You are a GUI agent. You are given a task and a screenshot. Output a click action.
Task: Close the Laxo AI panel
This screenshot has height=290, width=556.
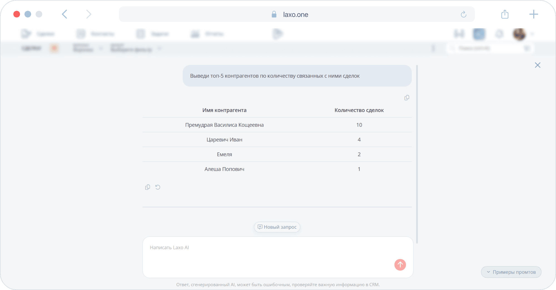538,65
